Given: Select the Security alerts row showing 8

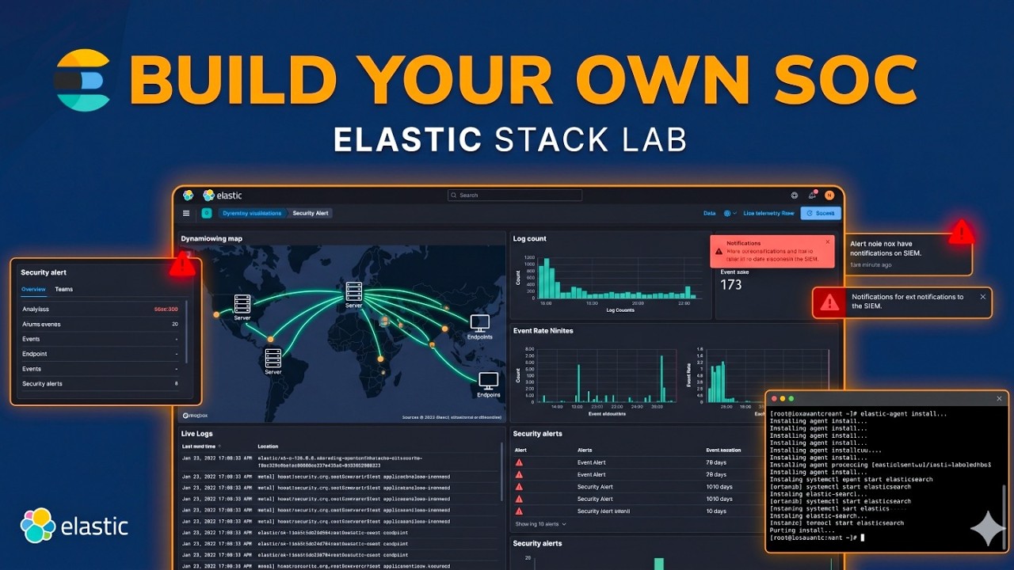Looking at the screenshot, I should coord(100,384).
